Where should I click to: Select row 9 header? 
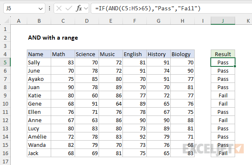(5, 95)
